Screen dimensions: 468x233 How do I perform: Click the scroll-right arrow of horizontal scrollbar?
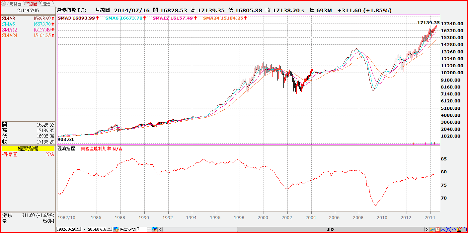427,229
